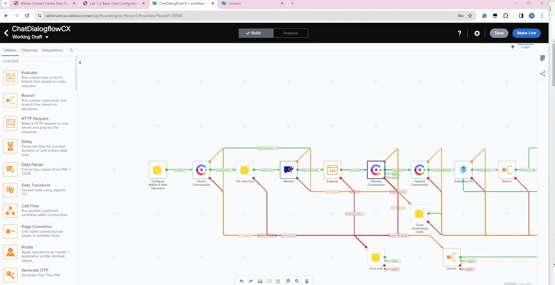Open the Utilities tab
The image size is (555, 285).
click(10, 50)
